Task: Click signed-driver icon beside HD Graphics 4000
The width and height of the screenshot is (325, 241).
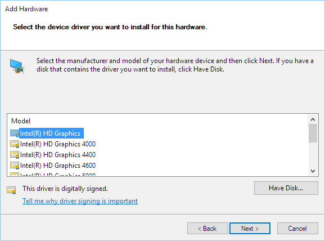Action: pyautogui.click(x=15, y=144)
